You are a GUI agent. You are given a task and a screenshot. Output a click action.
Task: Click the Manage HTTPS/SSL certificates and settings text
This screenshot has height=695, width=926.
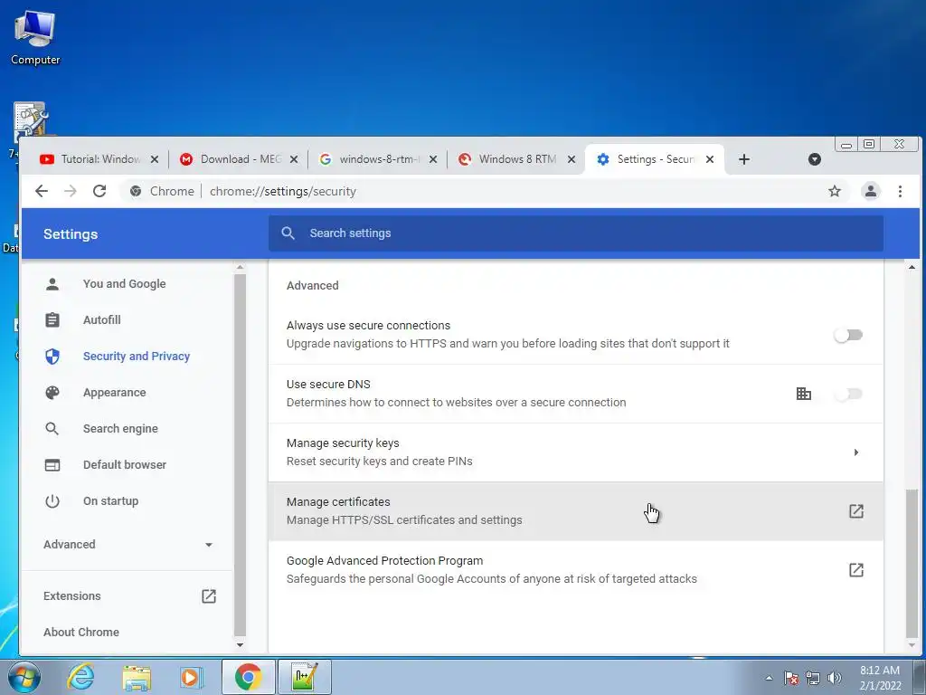click(x=404, y=520)
